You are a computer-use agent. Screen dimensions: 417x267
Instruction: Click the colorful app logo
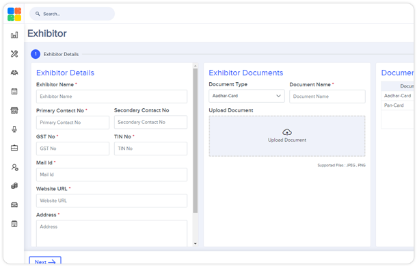click(14, 14)
